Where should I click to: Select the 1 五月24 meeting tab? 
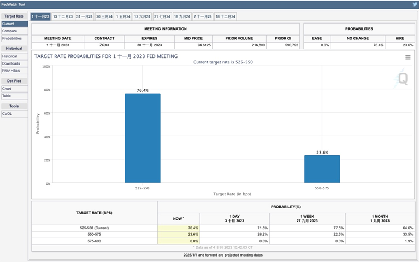tap(123, 16)
